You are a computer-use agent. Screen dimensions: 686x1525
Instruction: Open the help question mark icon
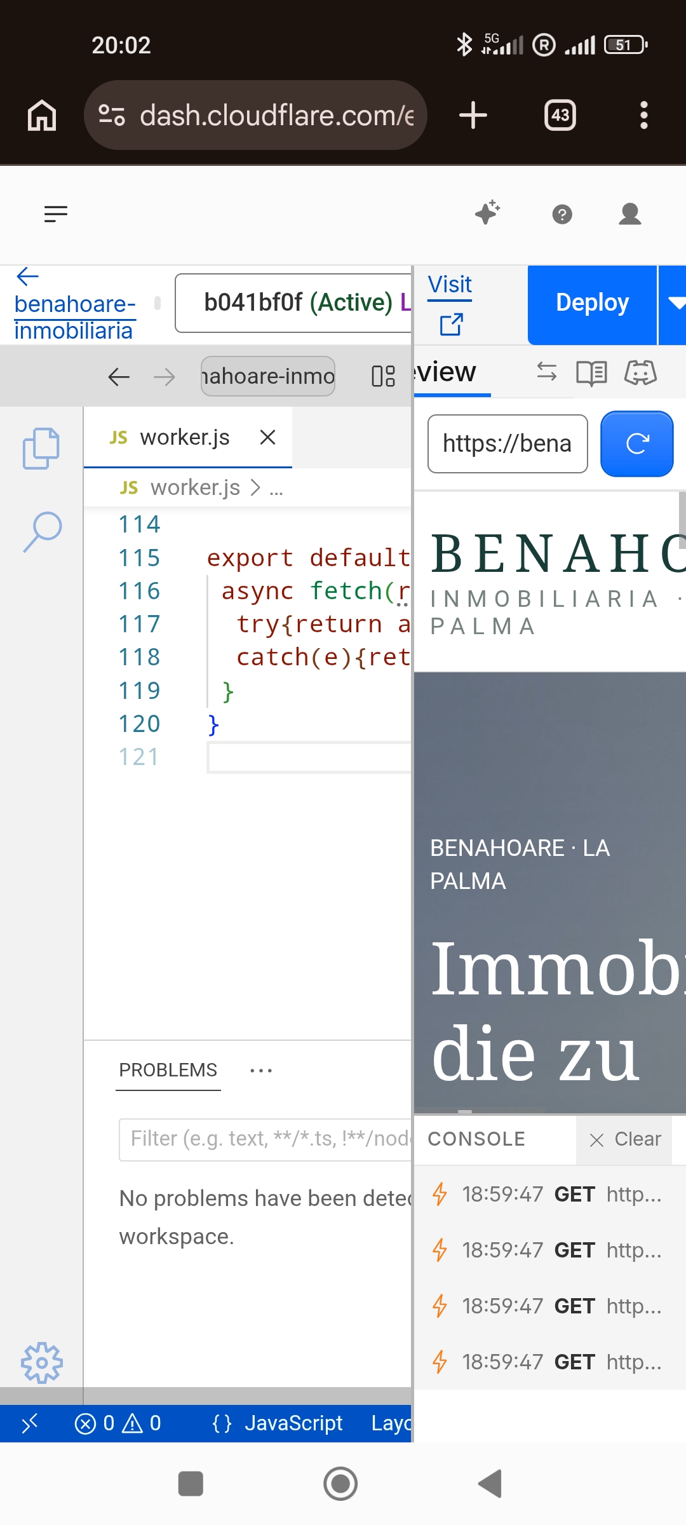(x=562, y=215)
